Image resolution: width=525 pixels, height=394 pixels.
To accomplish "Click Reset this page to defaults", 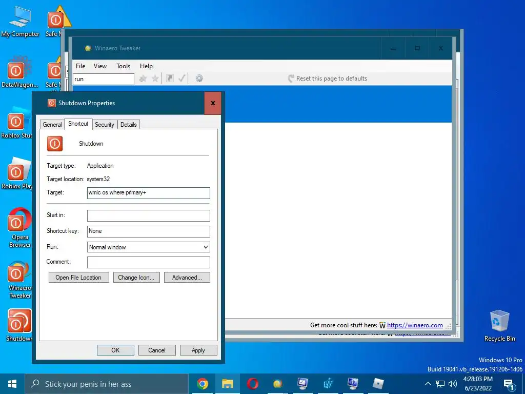I will pos(328,78).
